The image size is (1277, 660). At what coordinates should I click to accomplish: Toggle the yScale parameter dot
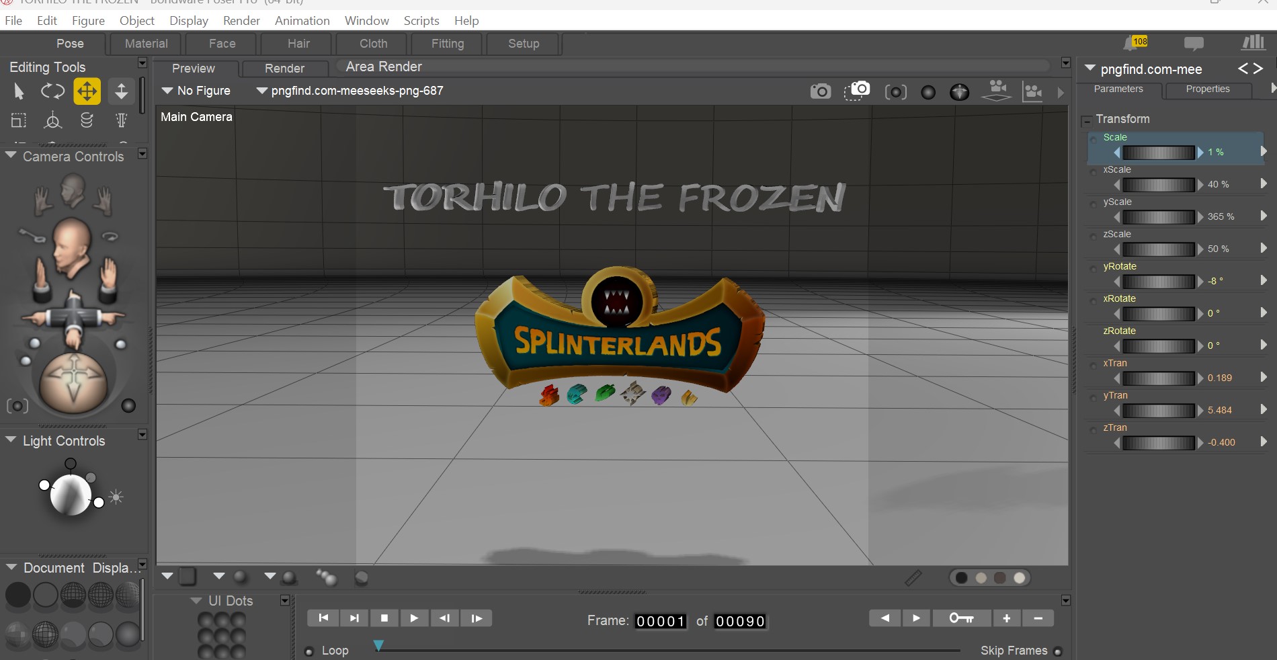pyautogui.click(x=1094, y=204)
